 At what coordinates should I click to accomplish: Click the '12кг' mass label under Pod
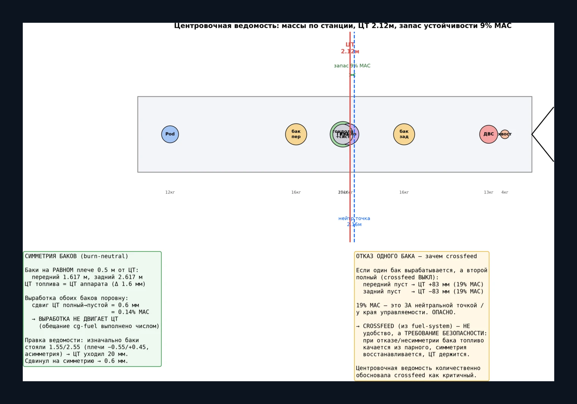point(170,192)
